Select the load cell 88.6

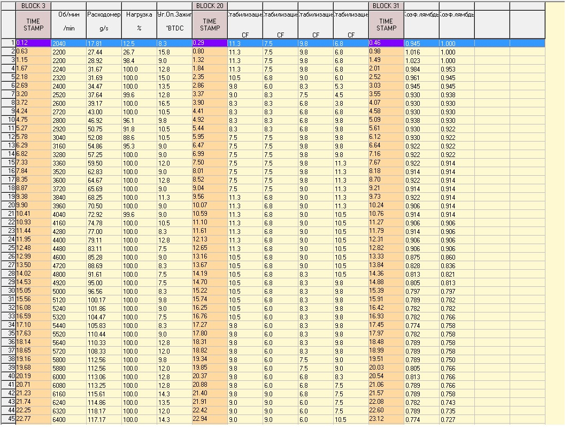(139, 137)
